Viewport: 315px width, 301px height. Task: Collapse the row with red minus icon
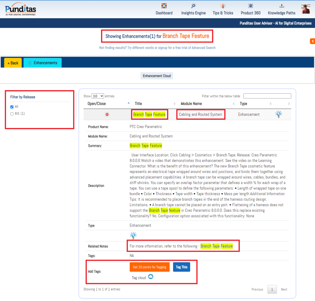coord(107,114)
